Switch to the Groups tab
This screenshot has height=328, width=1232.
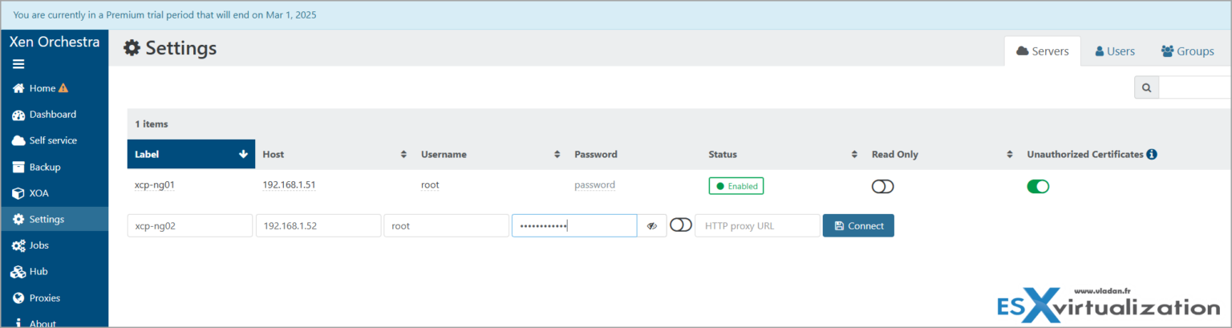1187,51
